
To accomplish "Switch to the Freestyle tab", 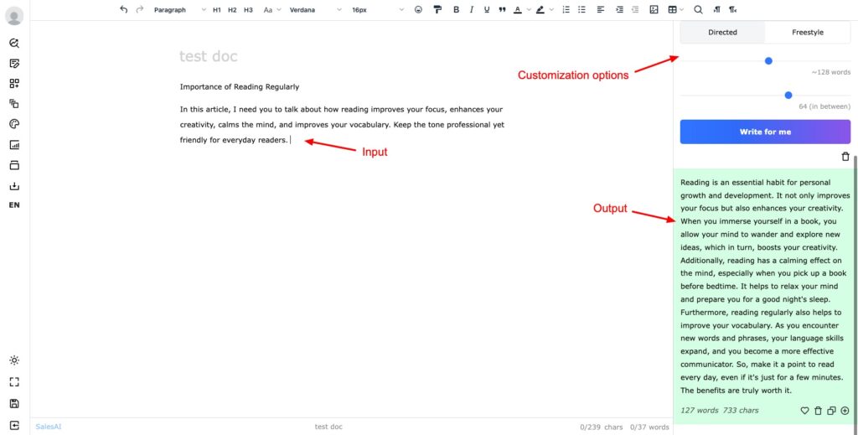I will coord(807,33).
